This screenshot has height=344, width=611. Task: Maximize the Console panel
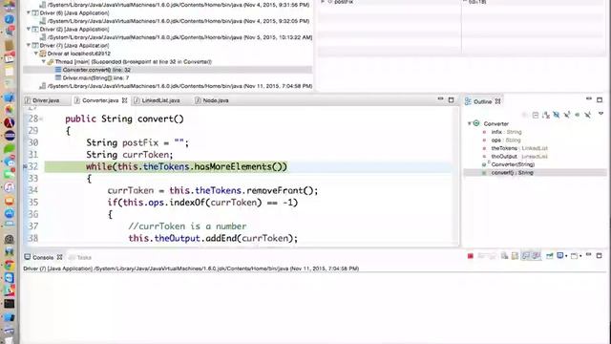point(599,256)
